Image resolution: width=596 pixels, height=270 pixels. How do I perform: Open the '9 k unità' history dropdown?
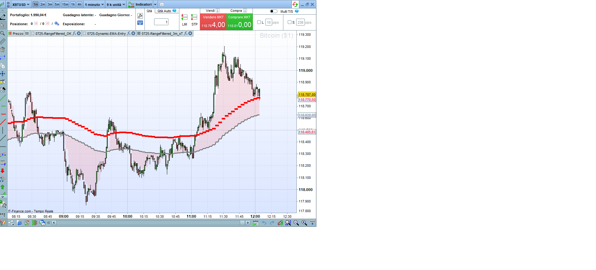click(116, 4)
